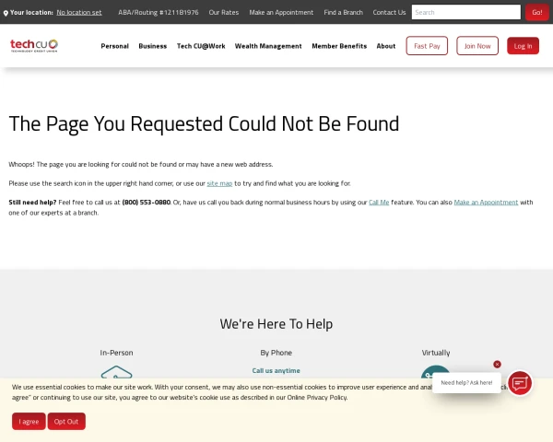Click the I agree cookie button
Viewport: 553px width, 442px height.
[29, 421]
